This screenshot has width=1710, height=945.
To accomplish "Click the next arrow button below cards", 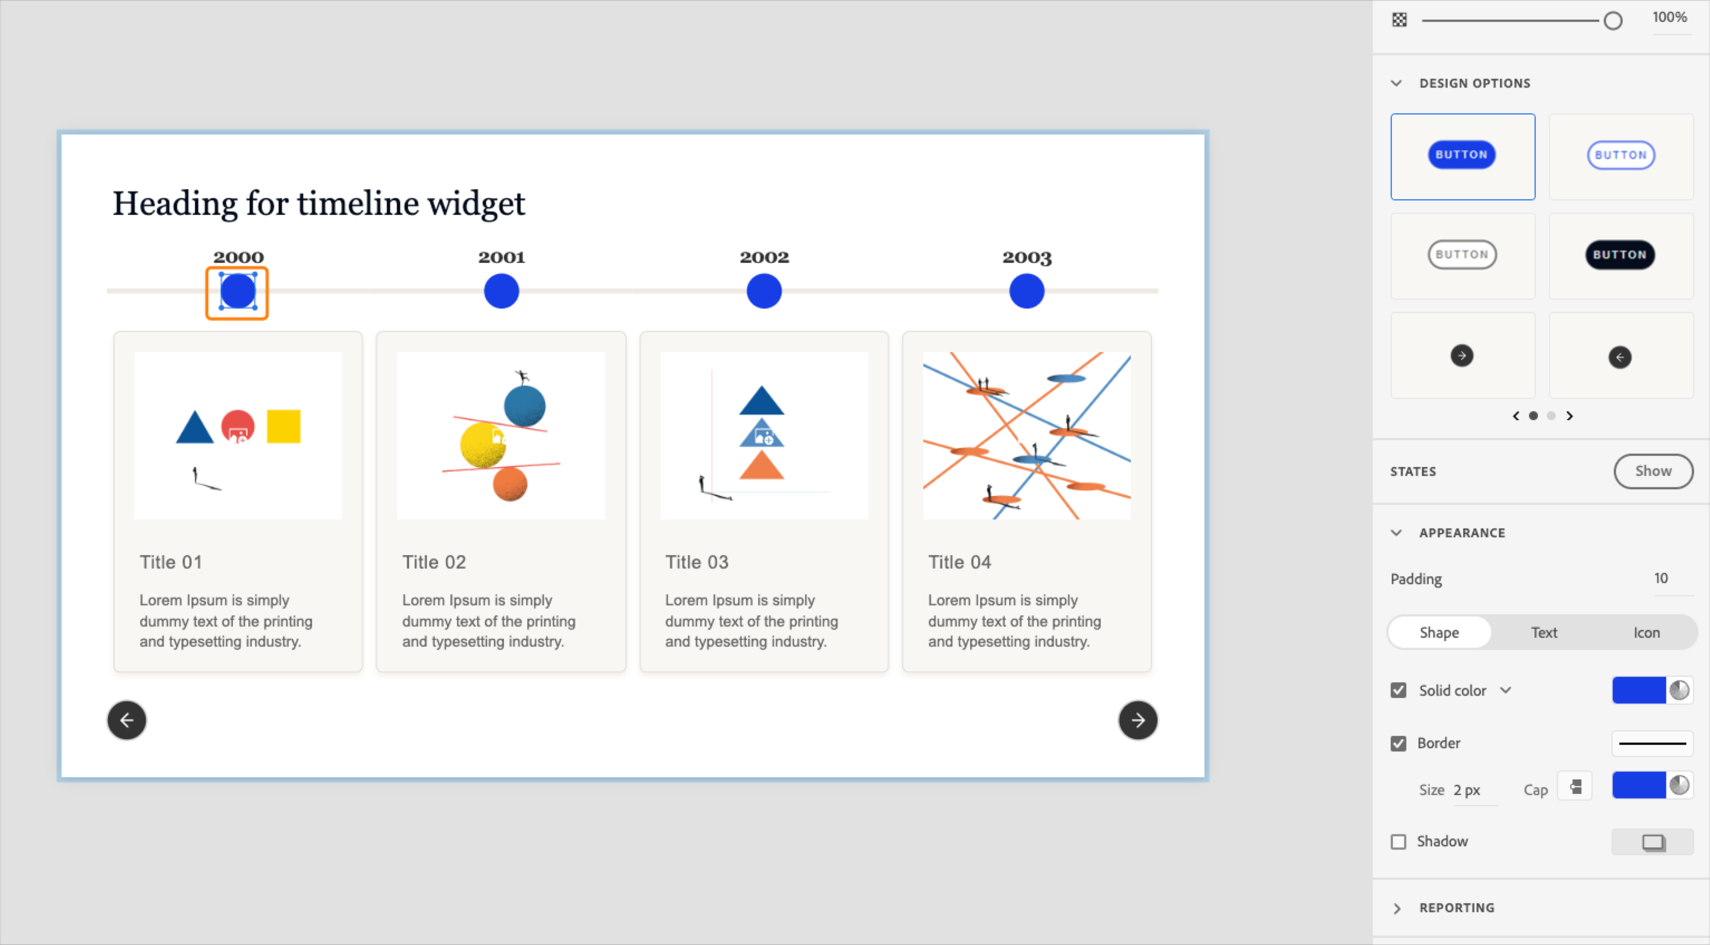I will tap(1138, 720).
